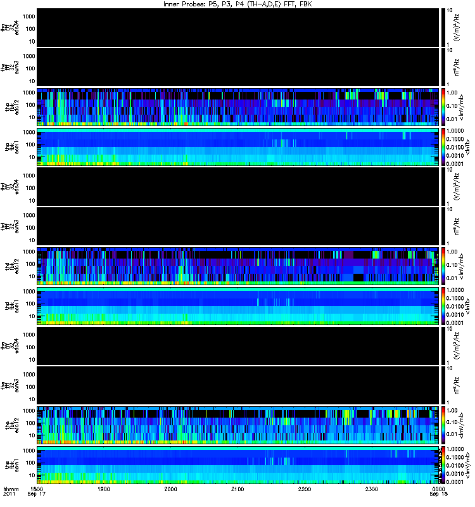Viewport: 475px width, 507px height.
Task: Click the rainbow color bar of the fbk scm1
Action: coord(443,465)
